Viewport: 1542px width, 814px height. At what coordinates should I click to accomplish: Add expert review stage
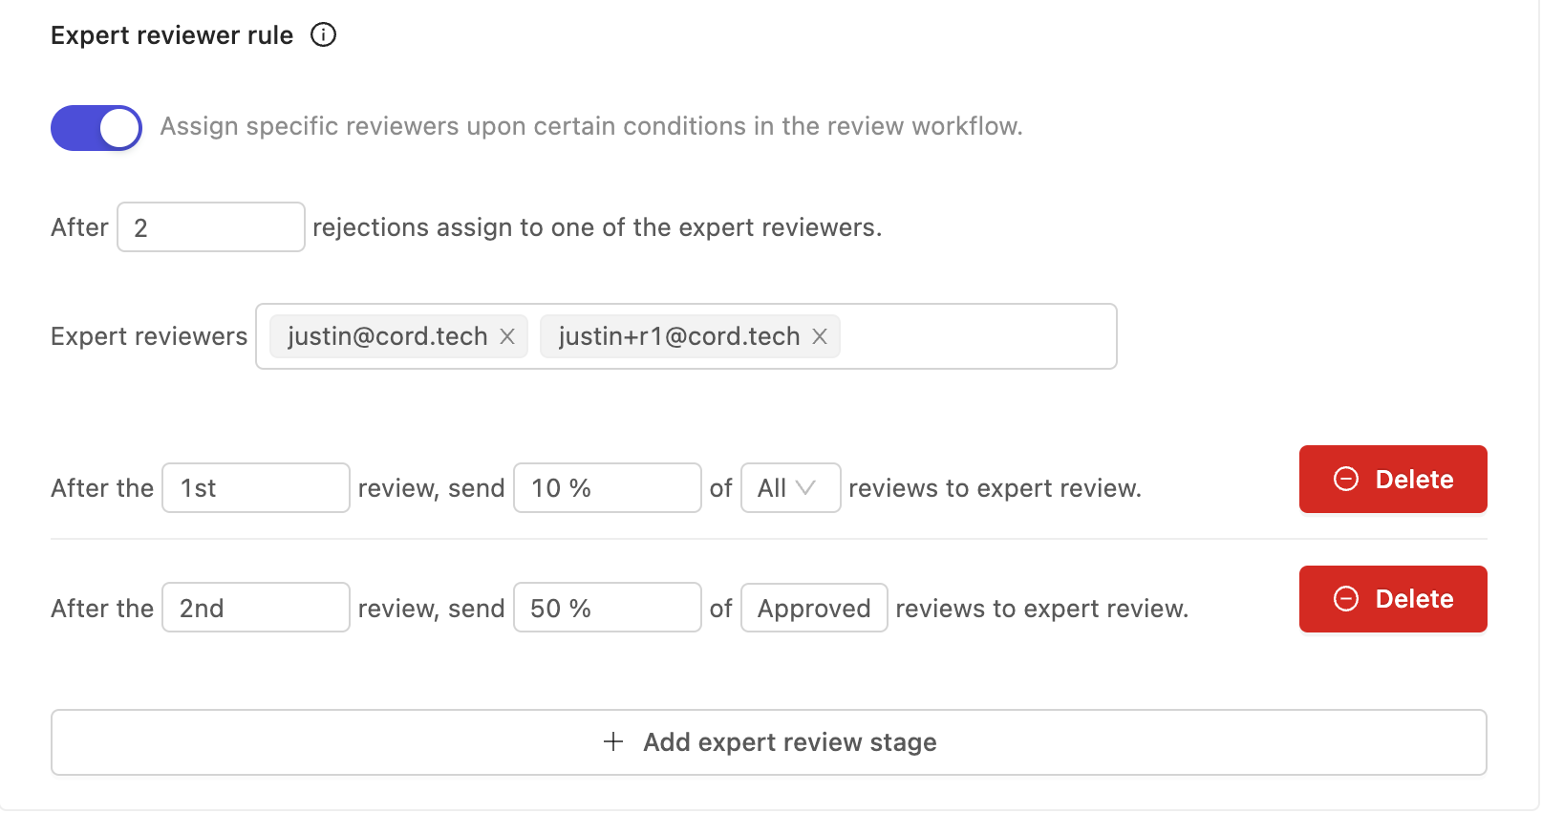click(x=769, y=742)
